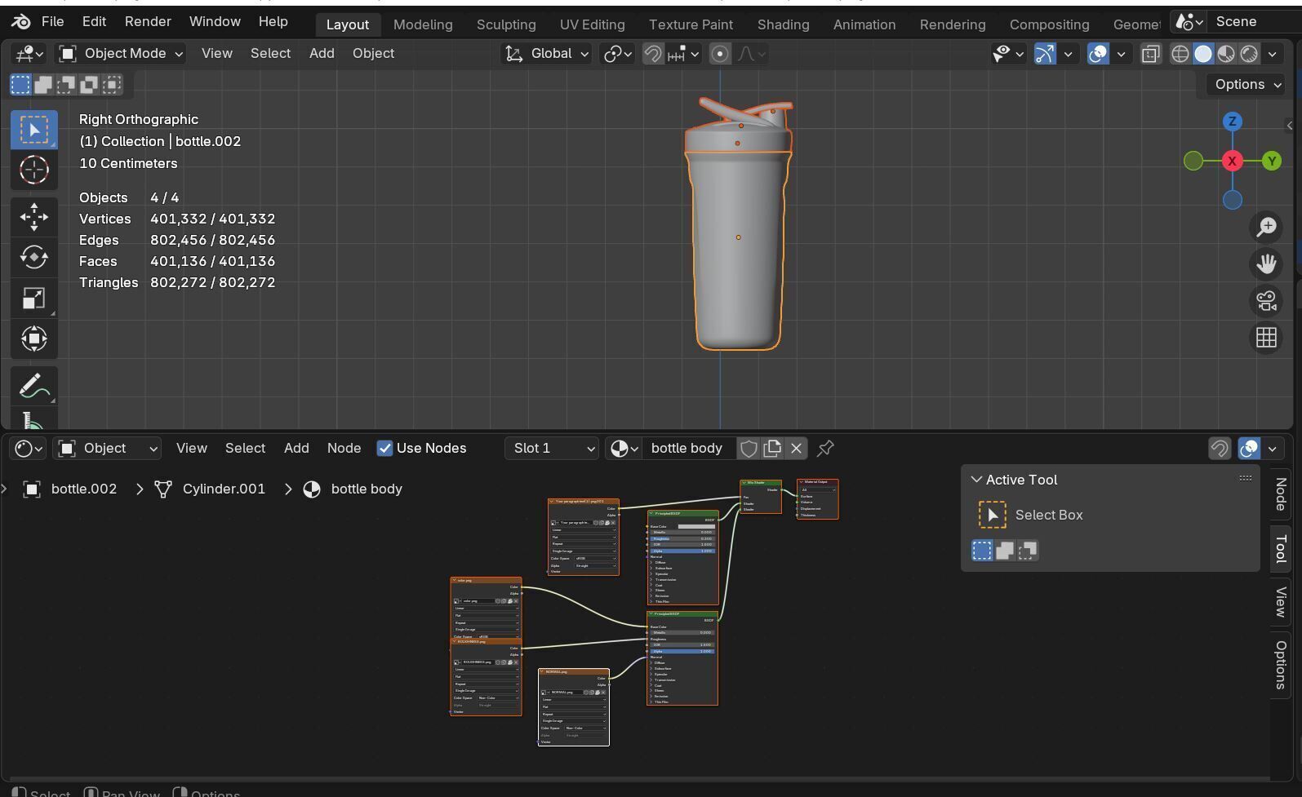The image size is (1302, 797).
Task: Select the 3D Cursor tool
Action: [34, 170]
